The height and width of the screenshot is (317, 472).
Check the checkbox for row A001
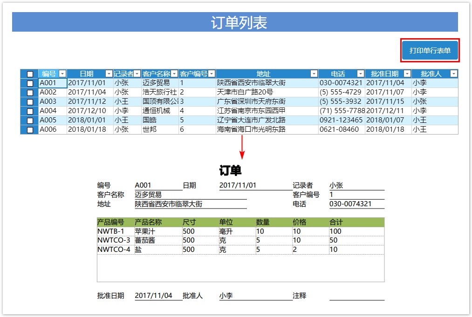30,83
